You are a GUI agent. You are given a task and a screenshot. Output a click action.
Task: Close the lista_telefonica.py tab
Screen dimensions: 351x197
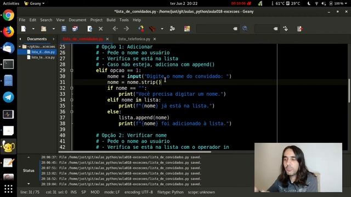tap(155, 39)
